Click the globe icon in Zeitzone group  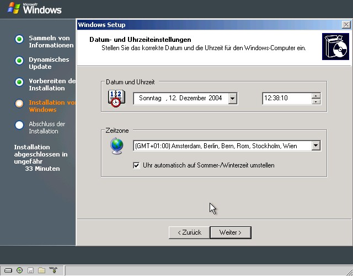click(x=116, y=146)
